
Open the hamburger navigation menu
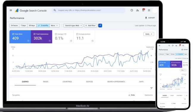[x=11, y=10]
